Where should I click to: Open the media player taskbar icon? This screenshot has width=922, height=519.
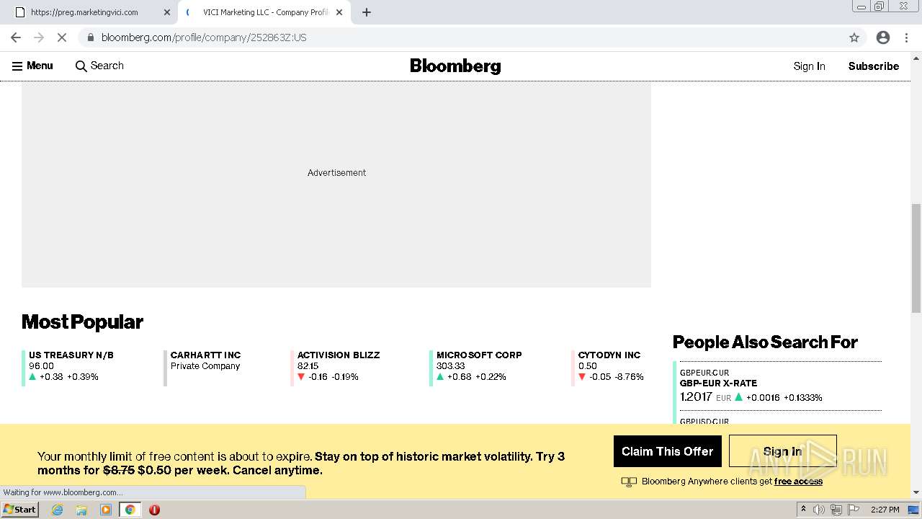pyautogui.click(x=106, y=510)
